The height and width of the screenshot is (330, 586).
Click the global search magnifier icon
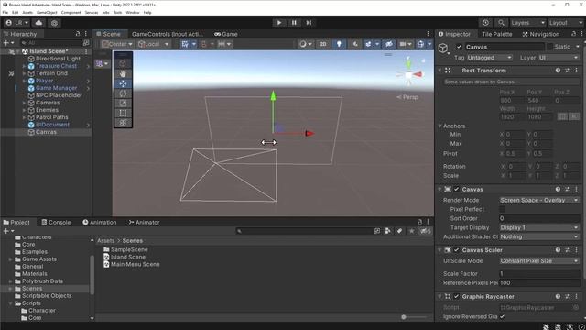(501, 23)
